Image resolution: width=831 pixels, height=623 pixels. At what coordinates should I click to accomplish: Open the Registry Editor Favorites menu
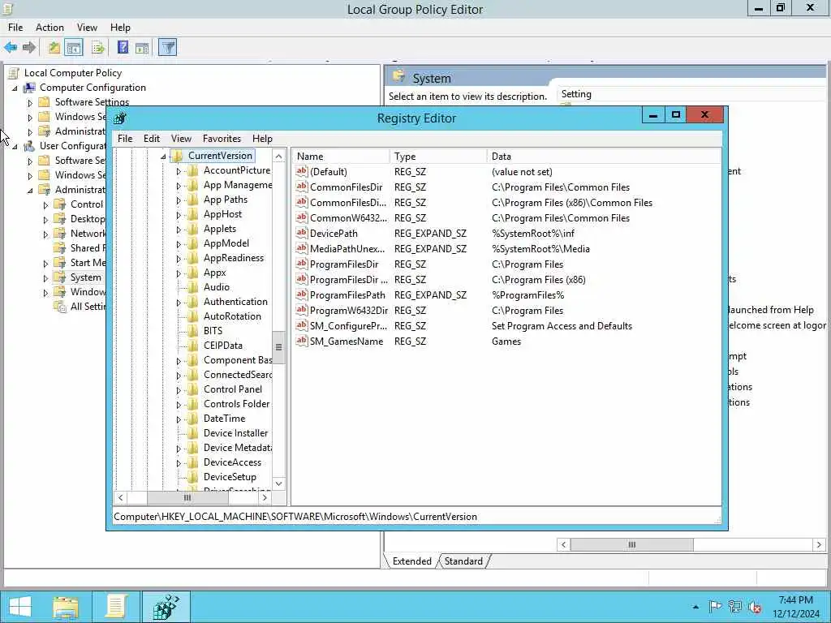pos(222,139)
